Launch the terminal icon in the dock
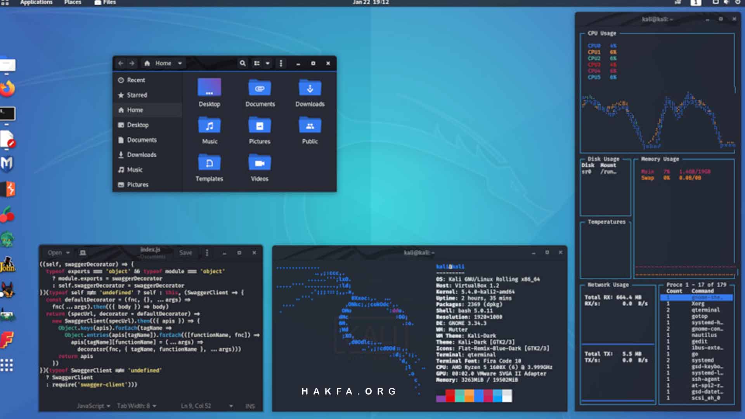The height and width of the screenshot is (419, 745). pos(7,114)
